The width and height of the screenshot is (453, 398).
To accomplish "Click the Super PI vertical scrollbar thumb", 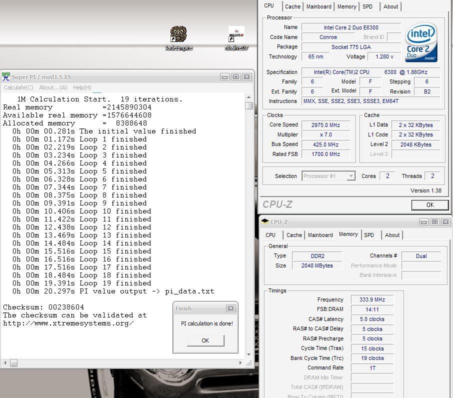I will [248, 105].
